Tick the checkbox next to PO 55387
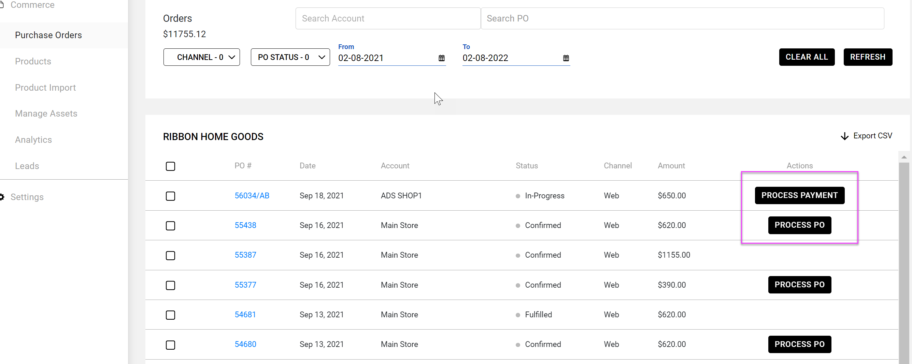 click(x=170, y=255)
